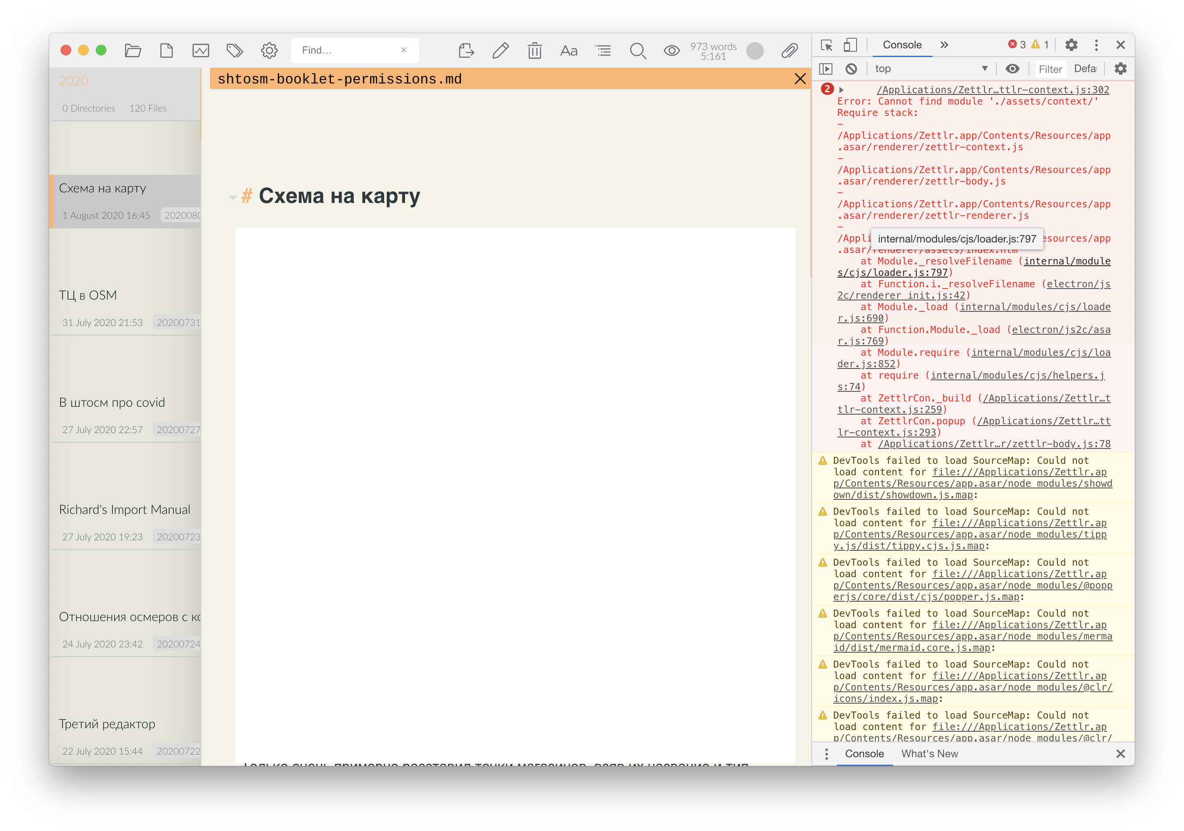Click the pomodoro timer circle

click(x=755, y=51)
